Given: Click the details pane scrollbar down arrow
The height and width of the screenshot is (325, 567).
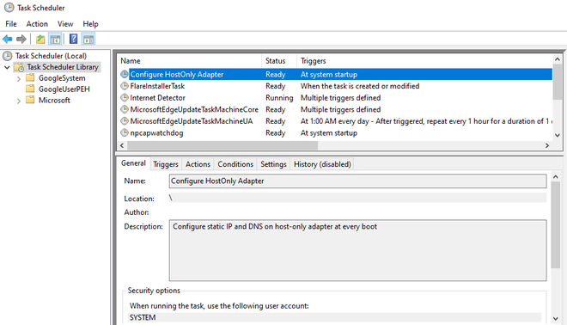Looking at the screenshot, I should click(556, 318).
